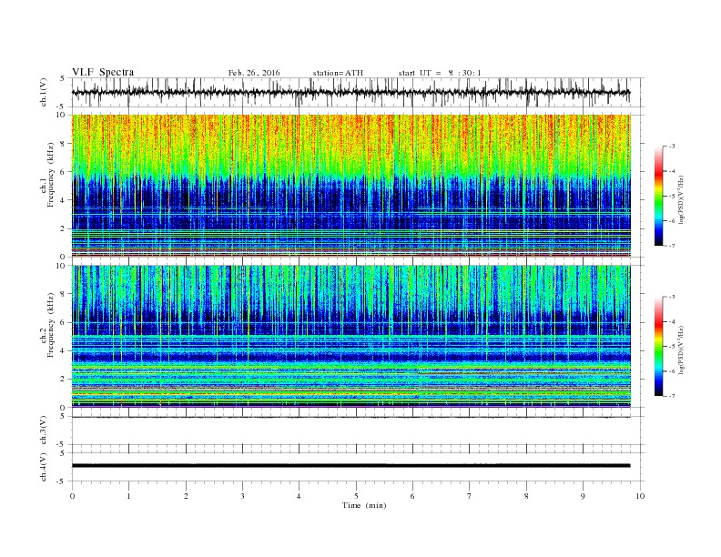Click the "-5" tick on ch.1 colorbar
This screenshot has height=557, width=721.
(672, 197)
